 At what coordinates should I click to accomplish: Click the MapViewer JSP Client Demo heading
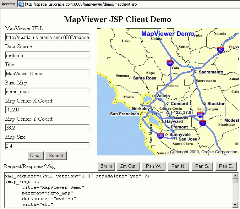click(118, 19)
